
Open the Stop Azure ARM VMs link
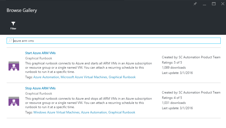(x=40, y=88)
